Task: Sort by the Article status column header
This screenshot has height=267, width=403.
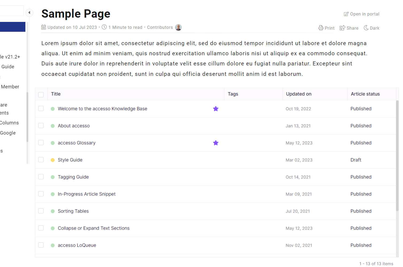Action: point(365,94)
